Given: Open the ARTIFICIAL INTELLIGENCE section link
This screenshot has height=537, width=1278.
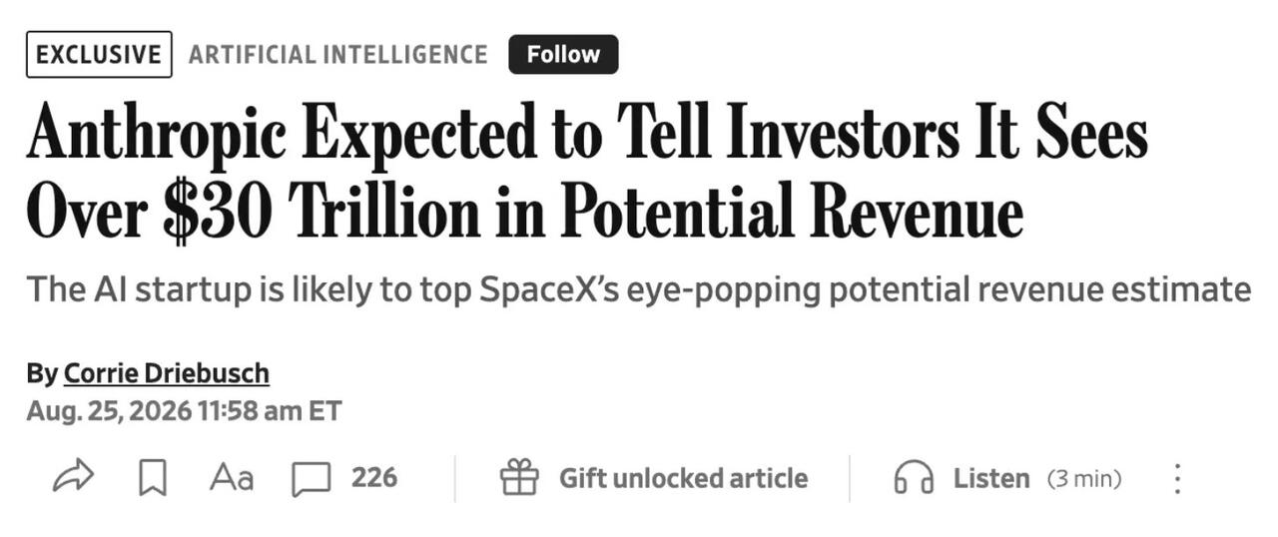Looking at the screenshot, I should coord(337,54).
